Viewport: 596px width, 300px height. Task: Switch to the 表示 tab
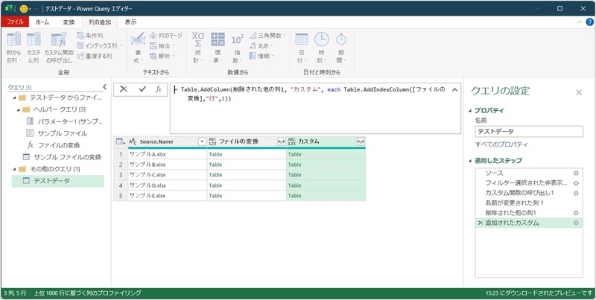(131, 22)
